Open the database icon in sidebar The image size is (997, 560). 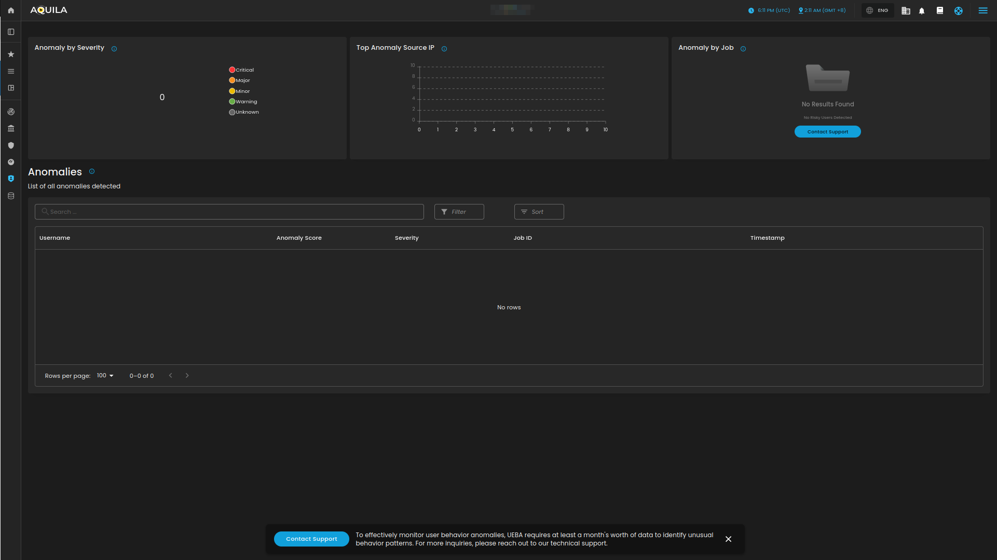pos(11,196)
